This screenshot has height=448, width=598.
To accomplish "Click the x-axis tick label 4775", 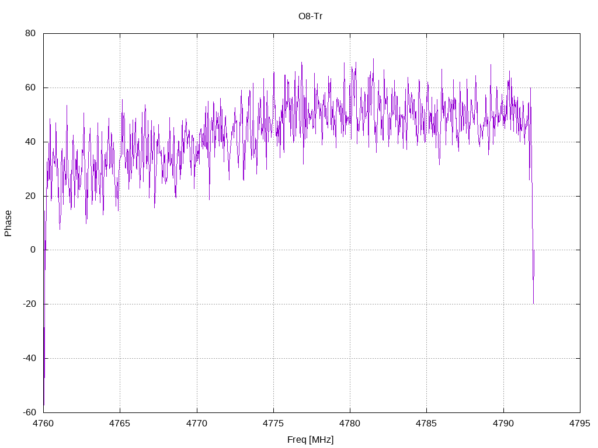I will click(273, 423).
